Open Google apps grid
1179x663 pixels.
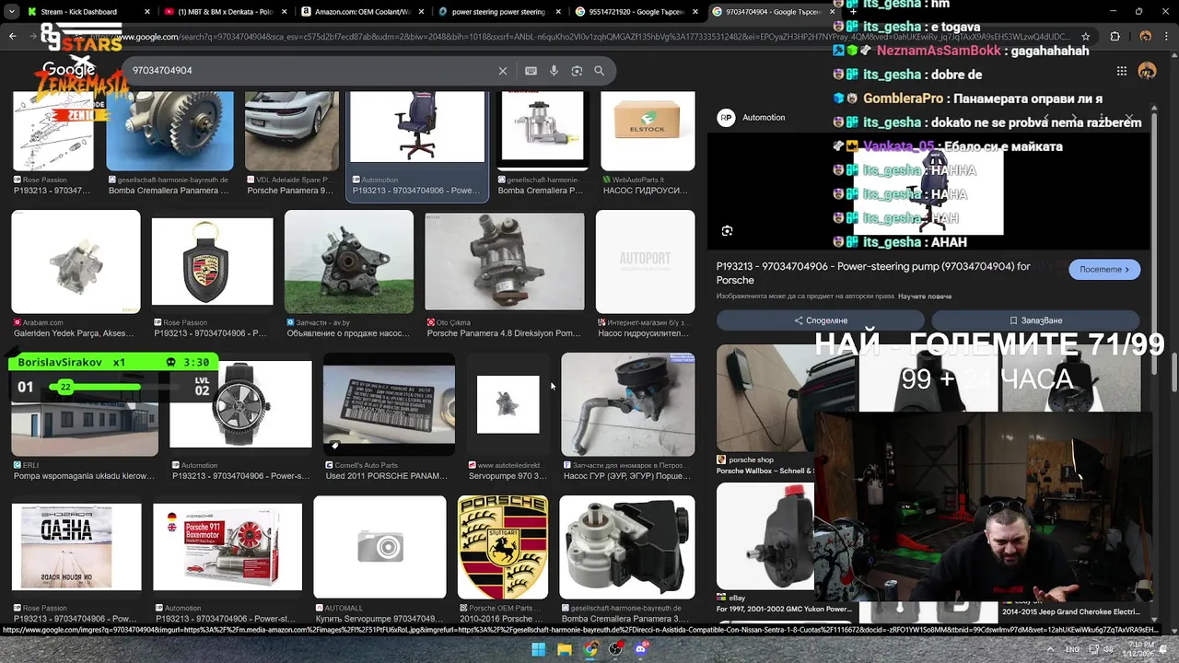pyautogui.click(x=1121, y=71)
